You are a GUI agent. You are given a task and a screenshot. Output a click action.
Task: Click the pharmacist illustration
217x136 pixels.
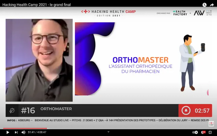[x=192, y=63]
